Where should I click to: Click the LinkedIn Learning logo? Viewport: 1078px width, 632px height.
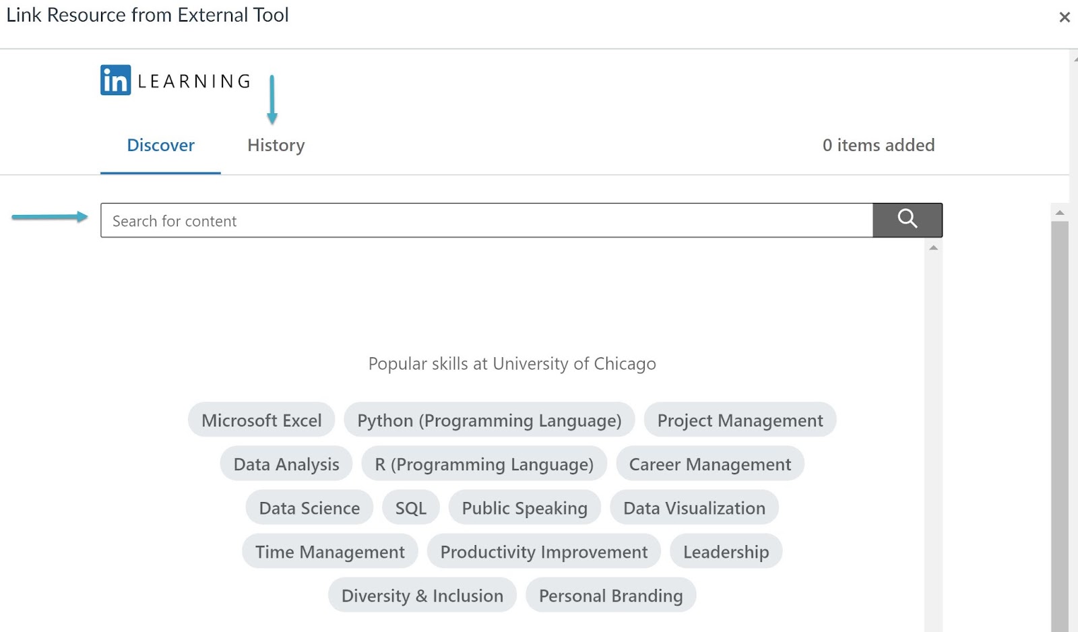[x=175, y=80]
